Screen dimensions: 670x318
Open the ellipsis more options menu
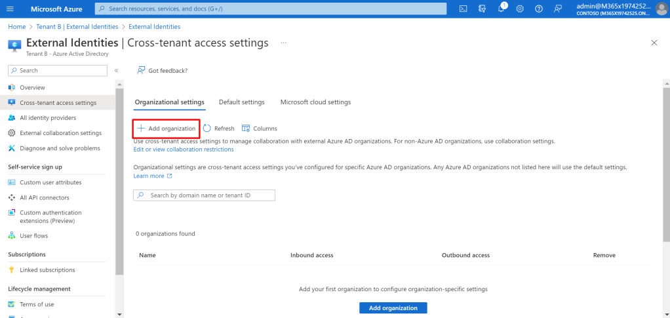tap(284, 43)
